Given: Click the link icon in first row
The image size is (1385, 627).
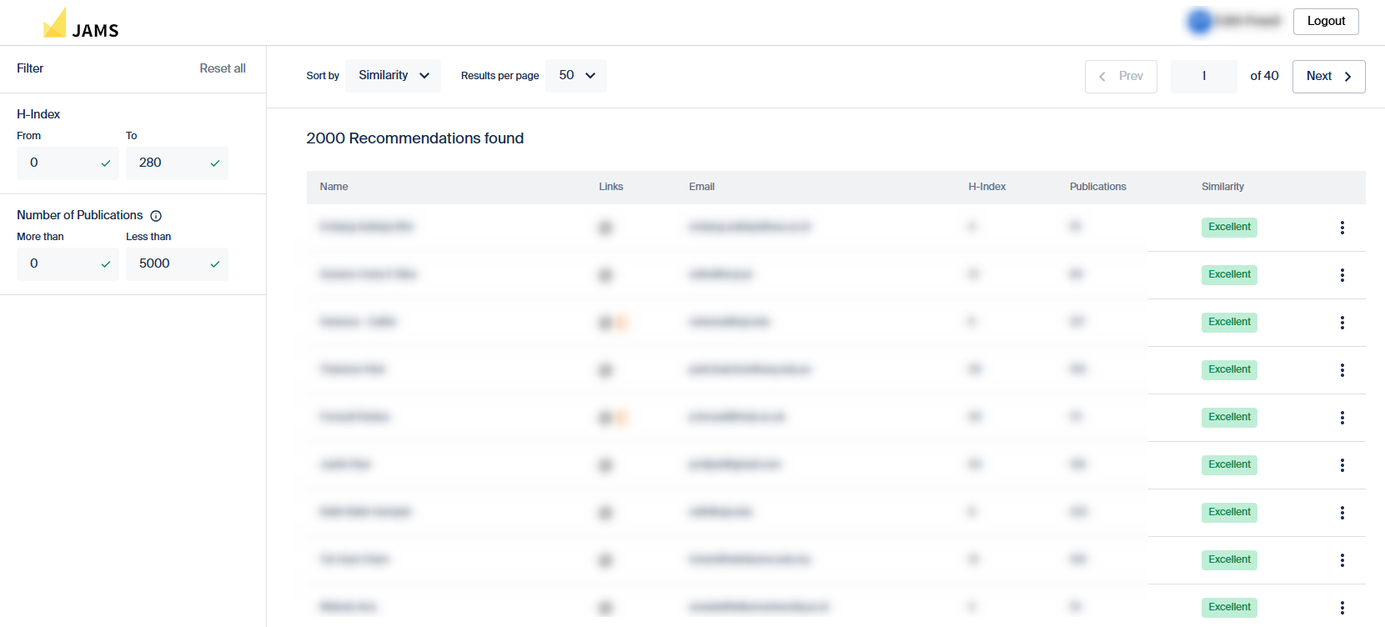Looking at the screenshot, I should (605, 228).
